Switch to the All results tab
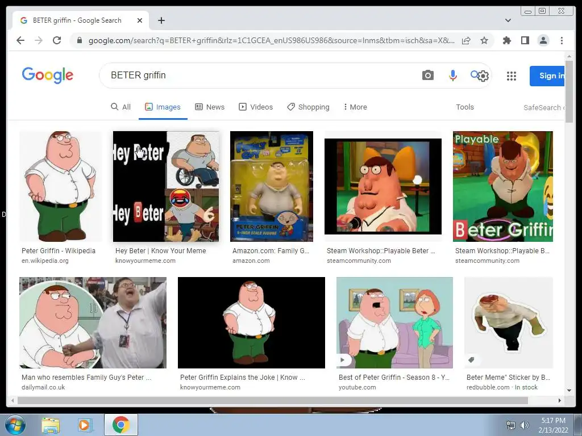The width and height of the screenshot is (582, 436). tap(120, 107)
